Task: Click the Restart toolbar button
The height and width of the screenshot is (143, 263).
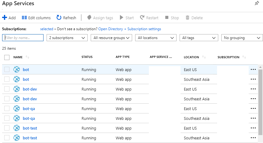Action: click(x=149, y=18)
